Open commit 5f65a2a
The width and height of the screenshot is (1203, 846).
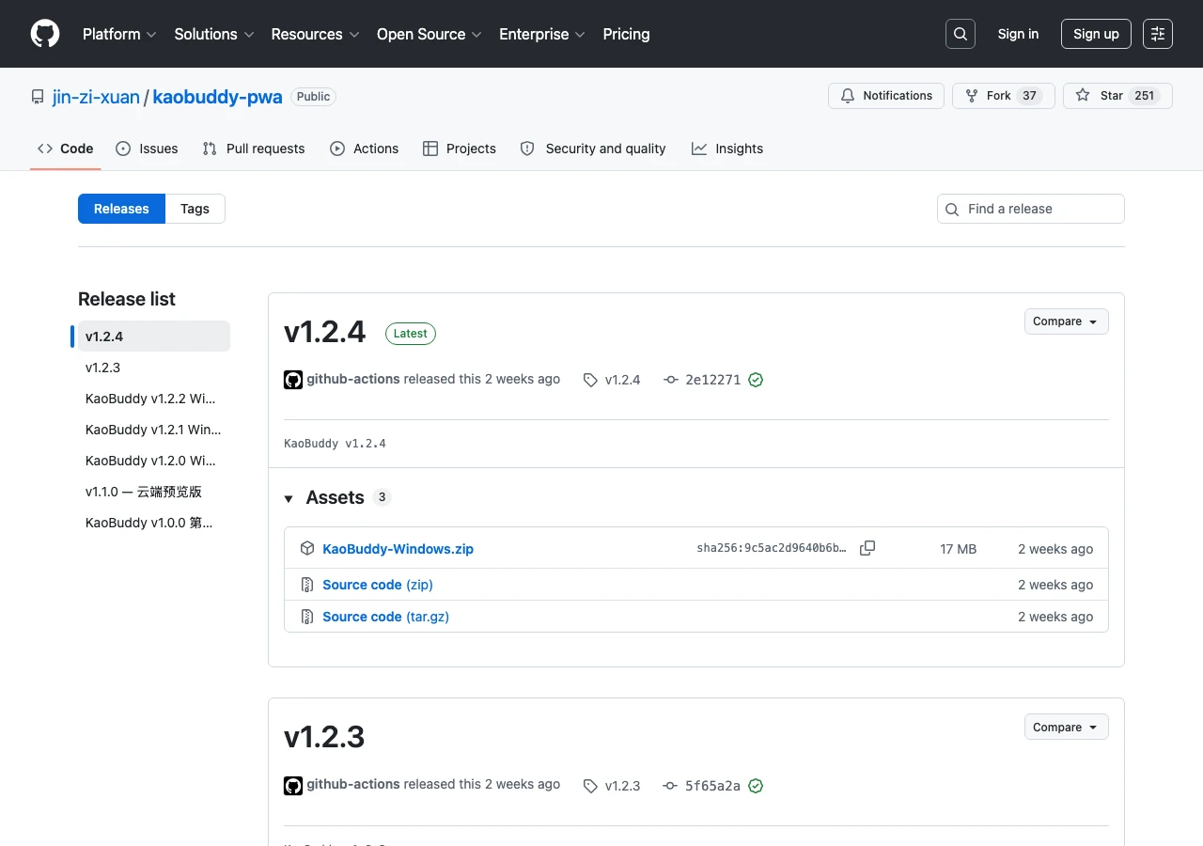(x=712, y=786)
